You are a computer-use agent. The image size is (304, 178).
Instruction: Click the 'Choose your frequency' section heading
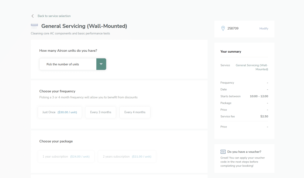pyautogui.click(x=57, y=91)
